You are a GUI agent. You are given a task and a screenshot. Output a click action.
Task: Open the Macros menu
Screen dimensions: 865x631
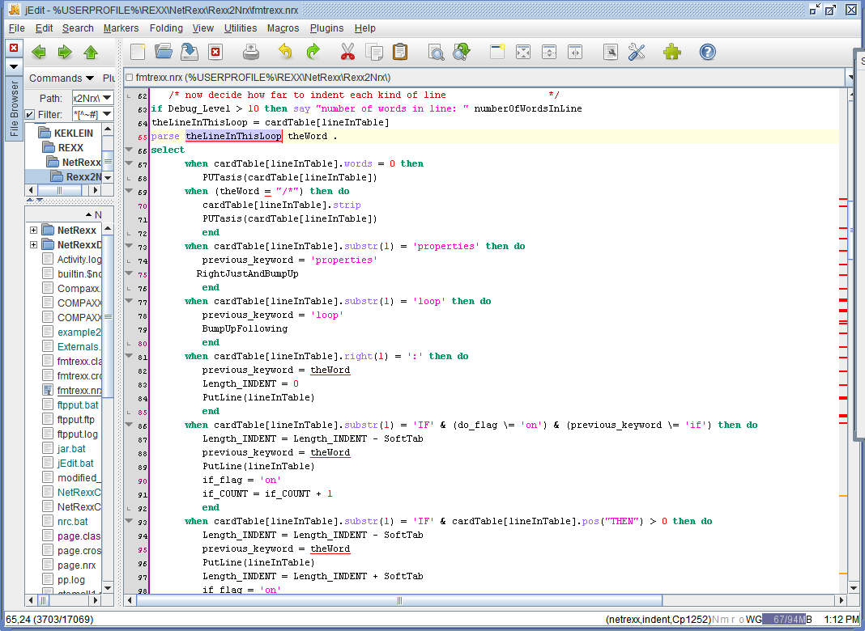[283, 28]
